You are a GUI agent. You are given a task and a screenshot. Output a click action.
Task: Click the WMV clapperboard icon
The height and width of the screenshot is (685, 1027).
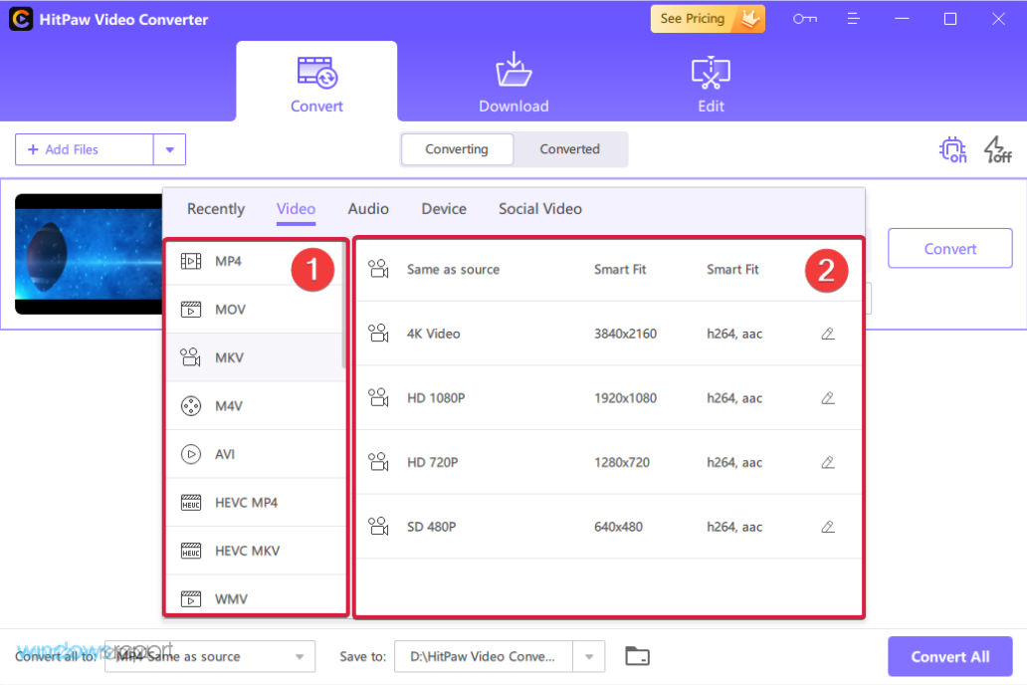click(x=191, y=599)
